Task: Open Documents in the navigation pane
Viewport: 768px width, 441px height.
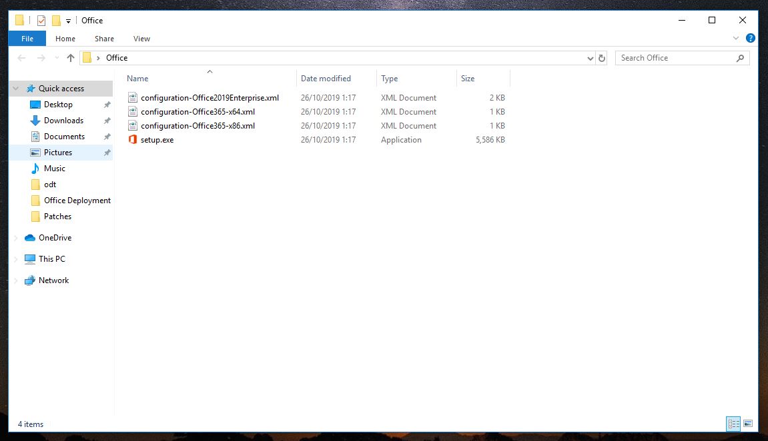Action: click(x=64, y=137)
